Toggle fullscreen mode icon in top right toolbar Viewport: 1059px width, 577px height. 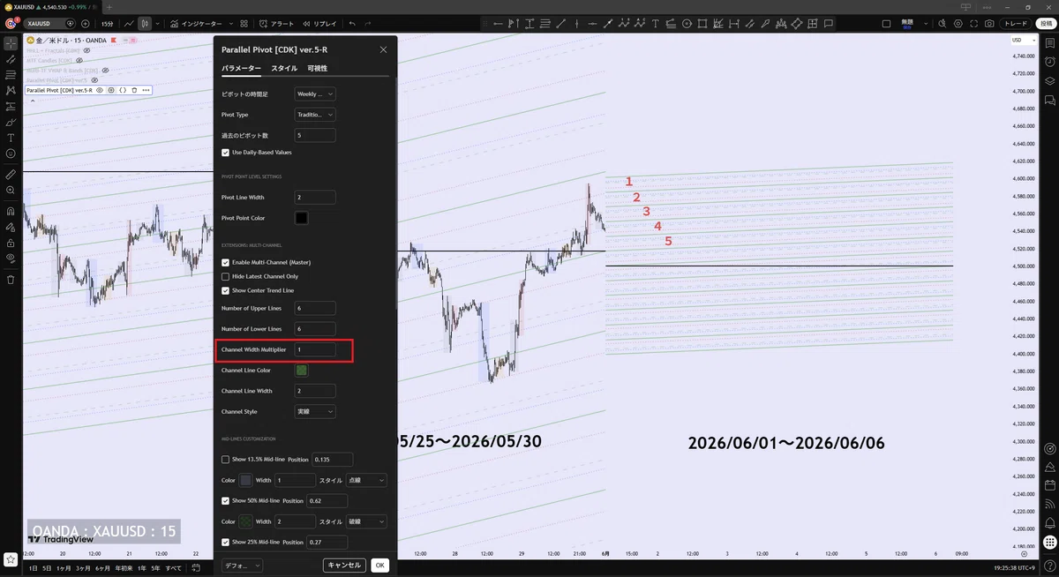pyautogui.click(x=974, y=24)
